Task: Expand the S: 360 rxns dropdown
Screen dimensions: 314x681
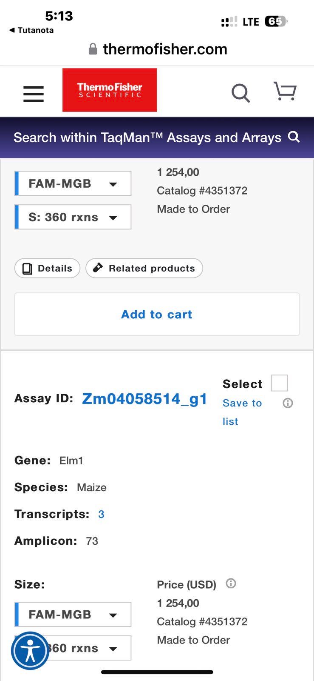Action: (x=73, y=217)
